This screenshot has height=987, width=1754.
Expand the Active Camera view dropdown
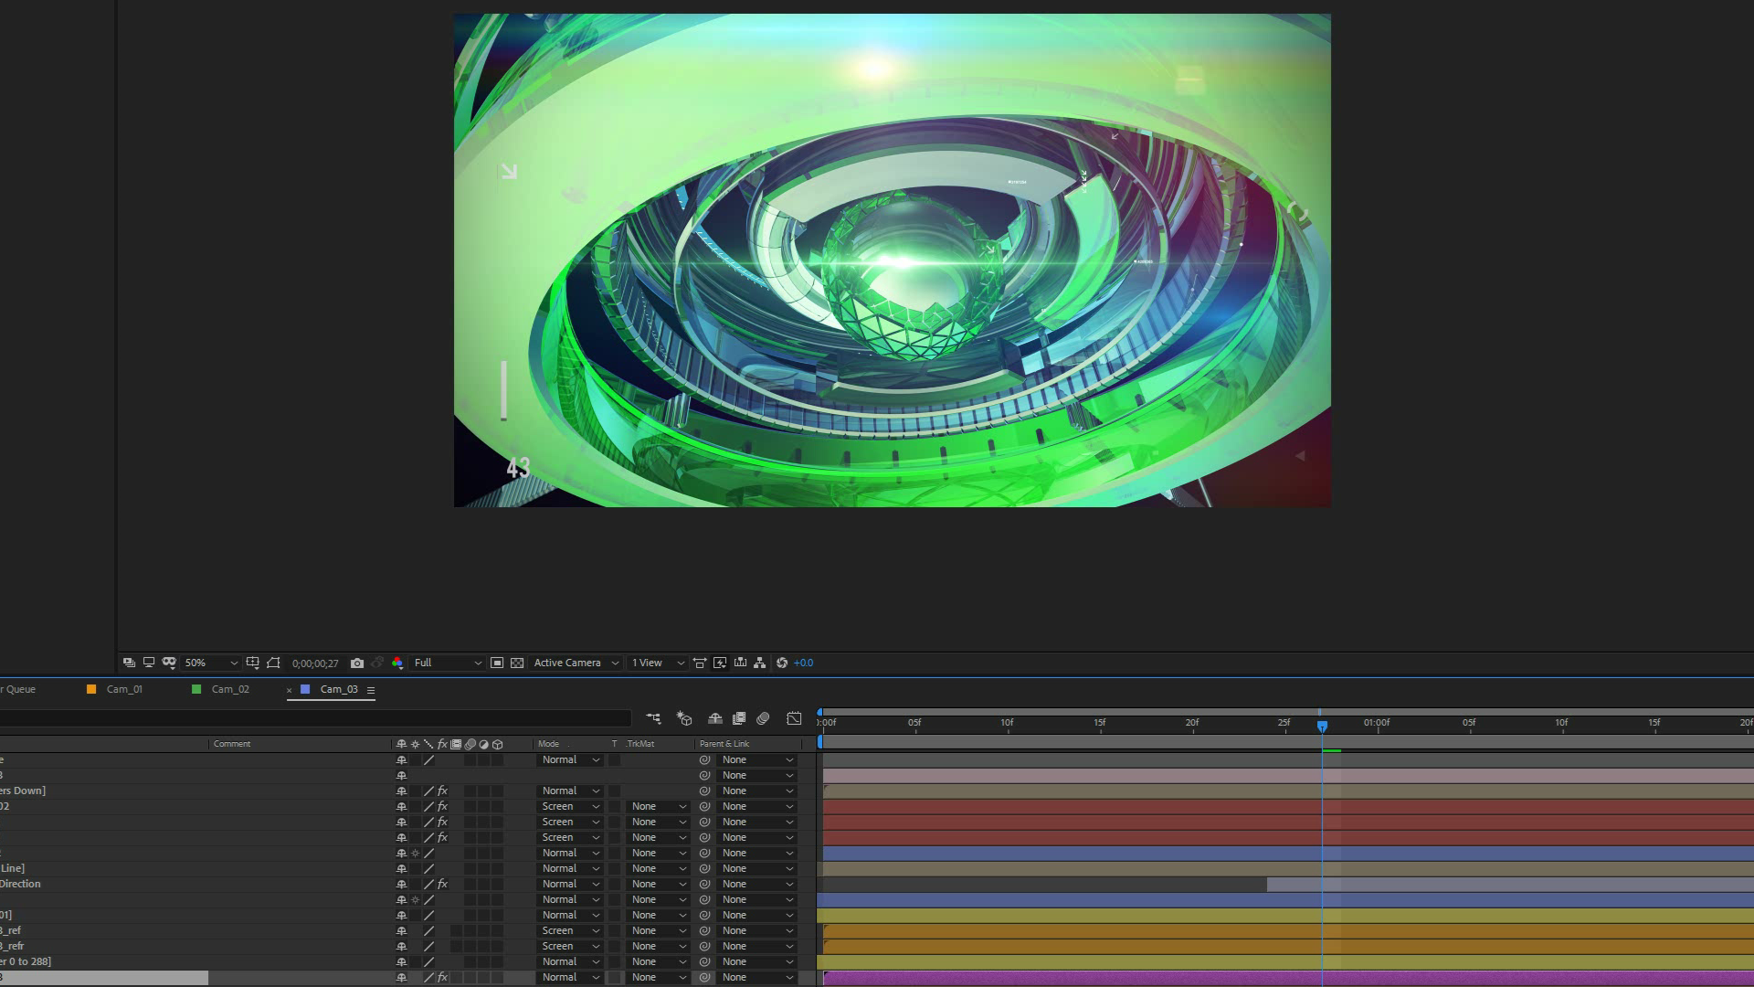[576, 663]
